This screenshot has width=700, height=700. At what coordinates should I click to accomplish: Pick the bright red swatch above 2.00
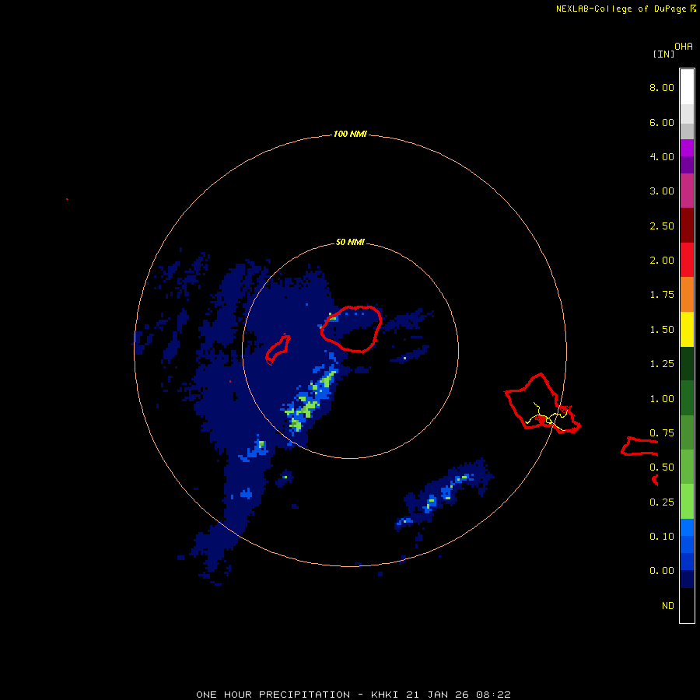[x=687, y=260]
